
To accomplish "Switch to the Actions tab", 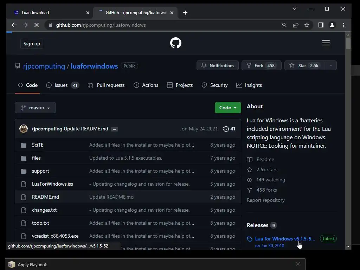I will click(x=146, y=85).
